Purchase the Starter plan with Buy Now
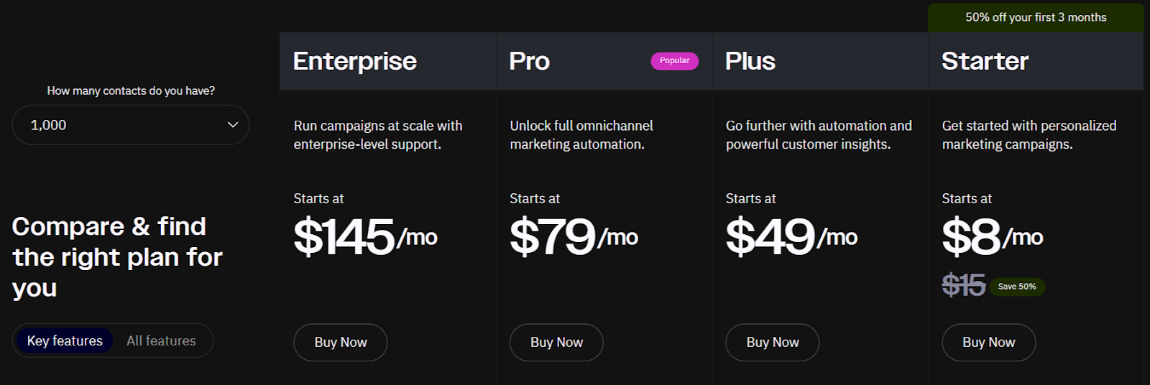The width and height of the screenshot is (1150, 385). [989, 343]
